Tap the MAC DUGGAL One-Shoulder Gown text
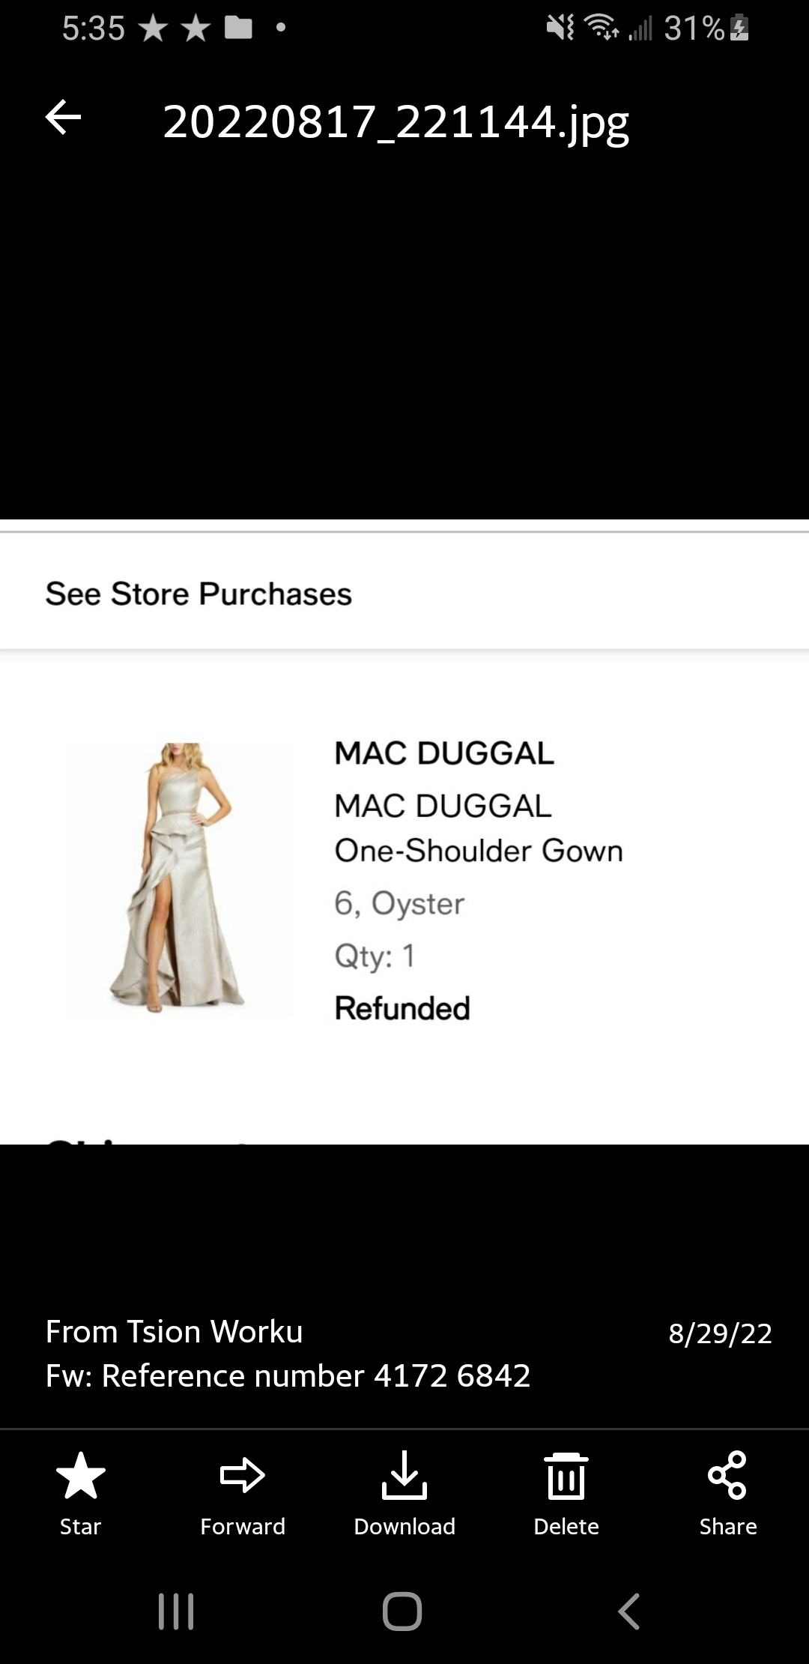The width and height of the screenshot is (809, 1664). click(x=479, y=828)
